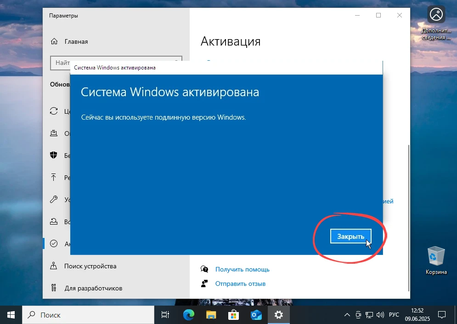Viewport: 457px width, 324px height.
Task: Open the Mail app on the taskbar
Action: (x=256, y=315)
